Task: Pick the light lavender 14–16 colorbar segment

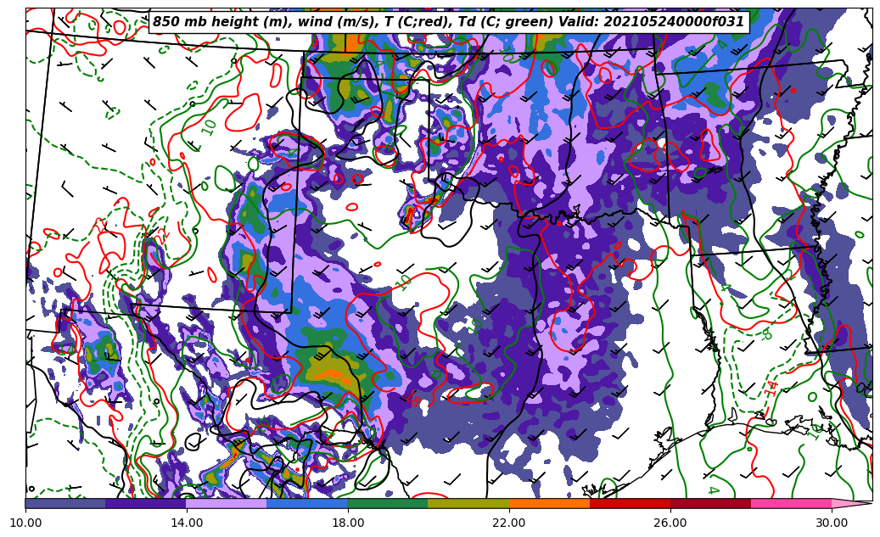Action: [227, 503]
